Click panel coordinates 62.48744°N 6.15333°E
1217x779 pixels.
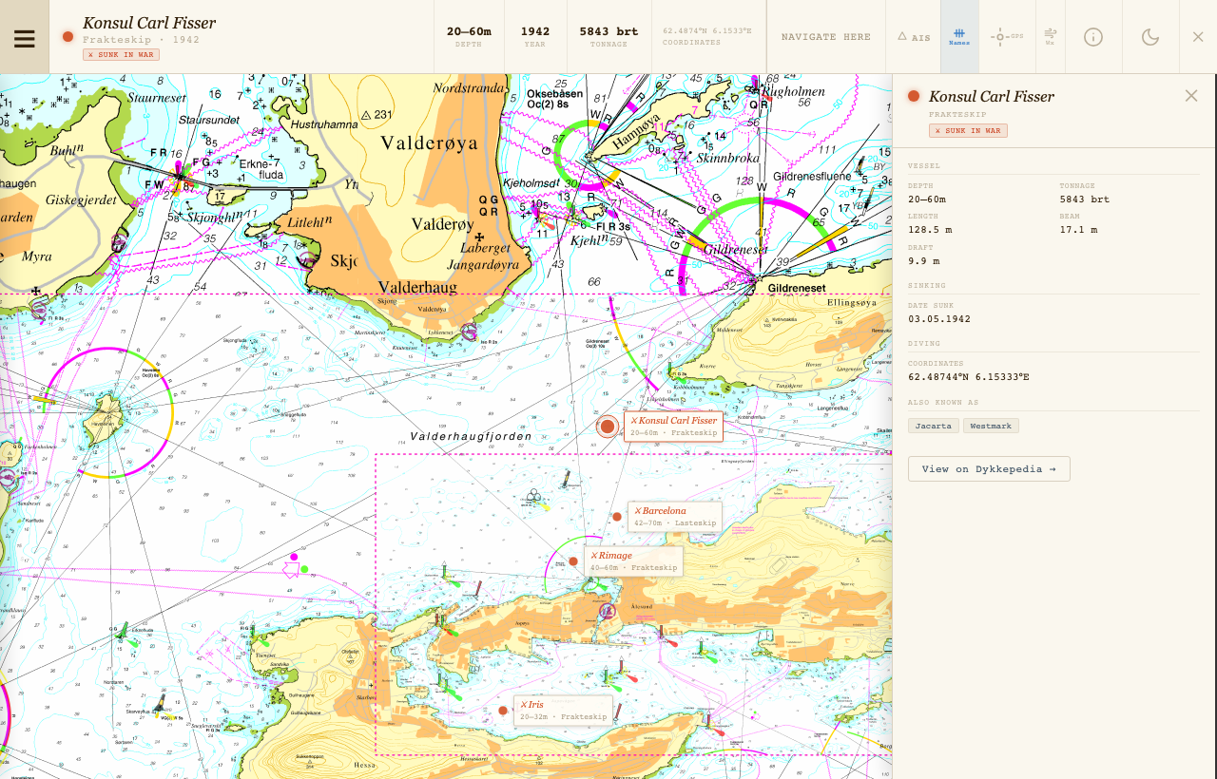coord(969,377)
